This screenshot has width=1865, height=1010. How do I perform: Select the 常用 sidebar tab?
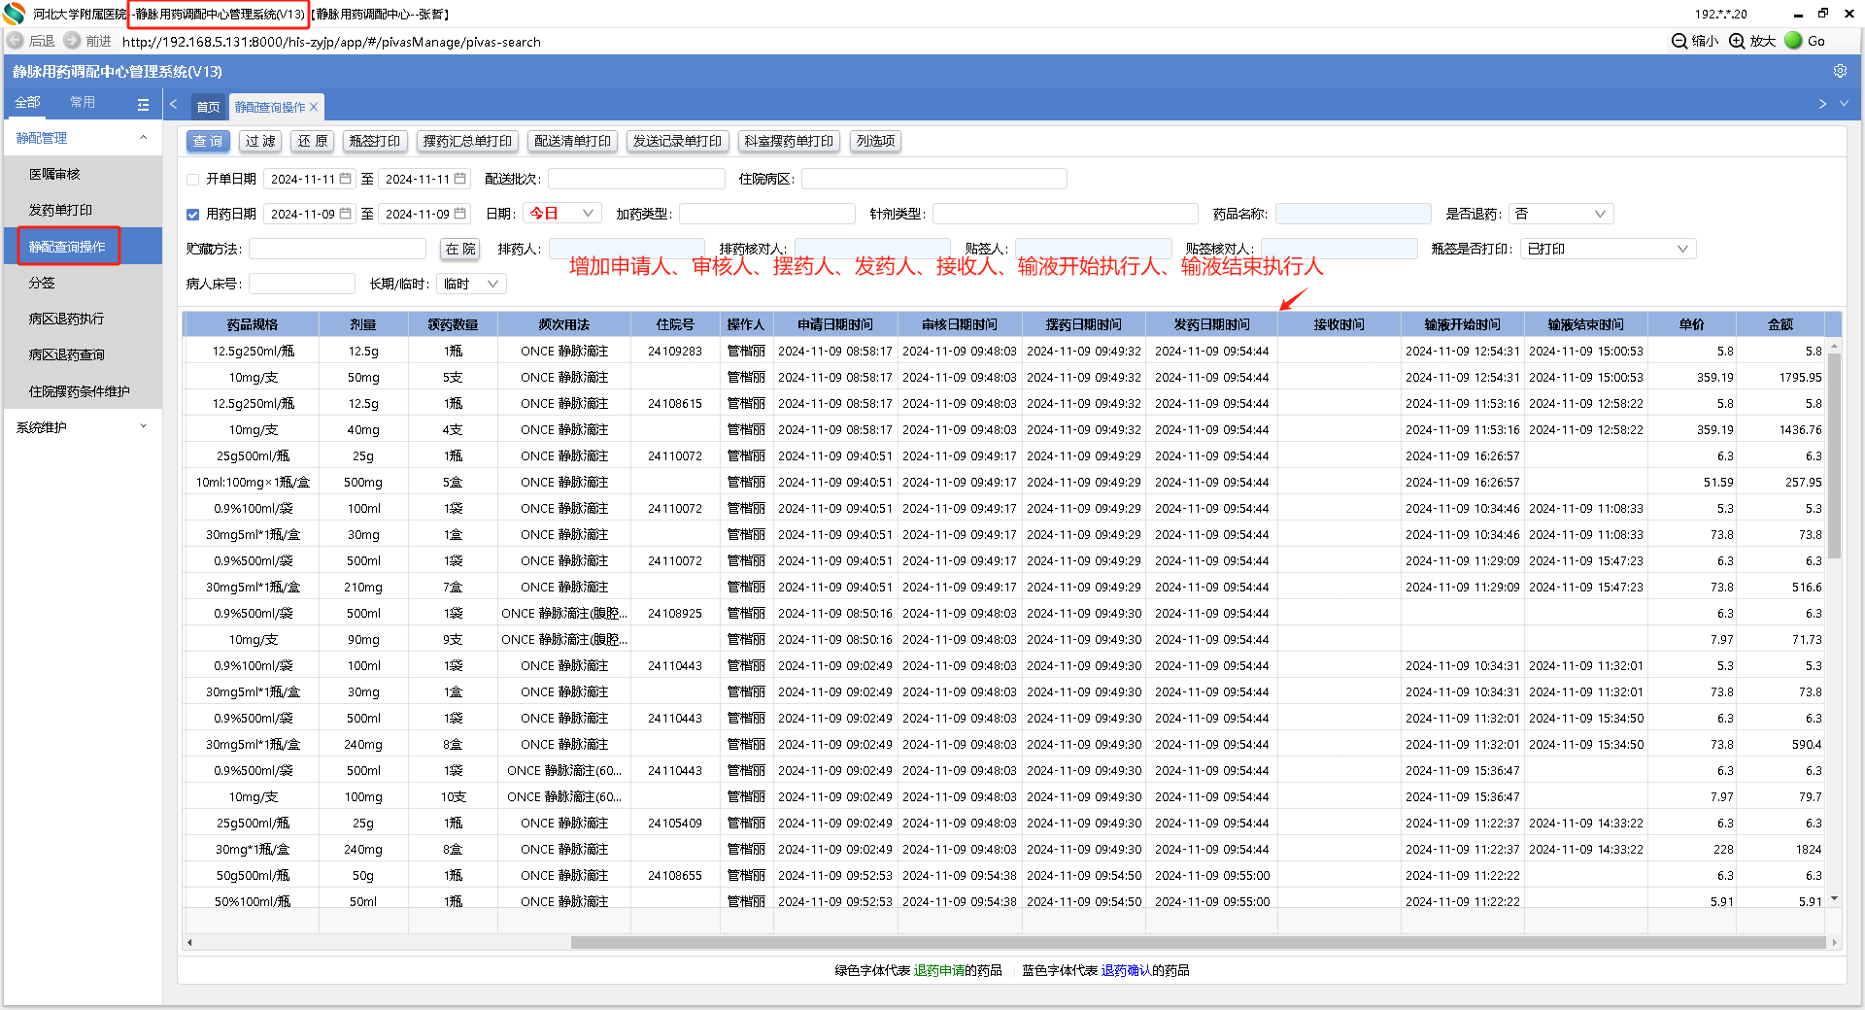[83, 103]
